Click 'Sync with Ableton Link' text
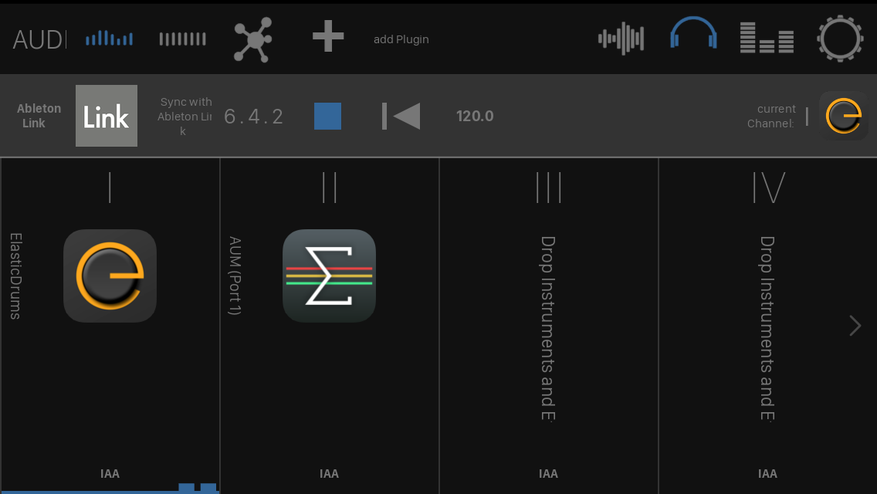 click(x=185, y=117)
